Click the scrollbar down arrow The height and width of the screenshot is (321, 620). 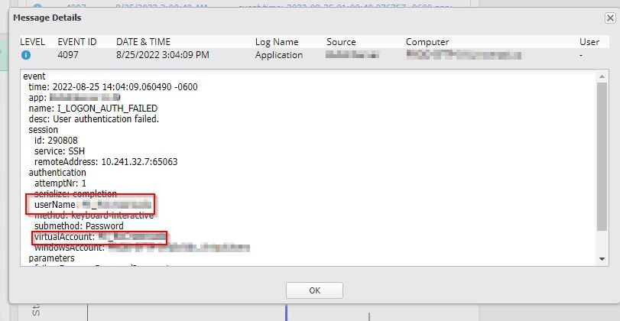[x=602, y=259]
